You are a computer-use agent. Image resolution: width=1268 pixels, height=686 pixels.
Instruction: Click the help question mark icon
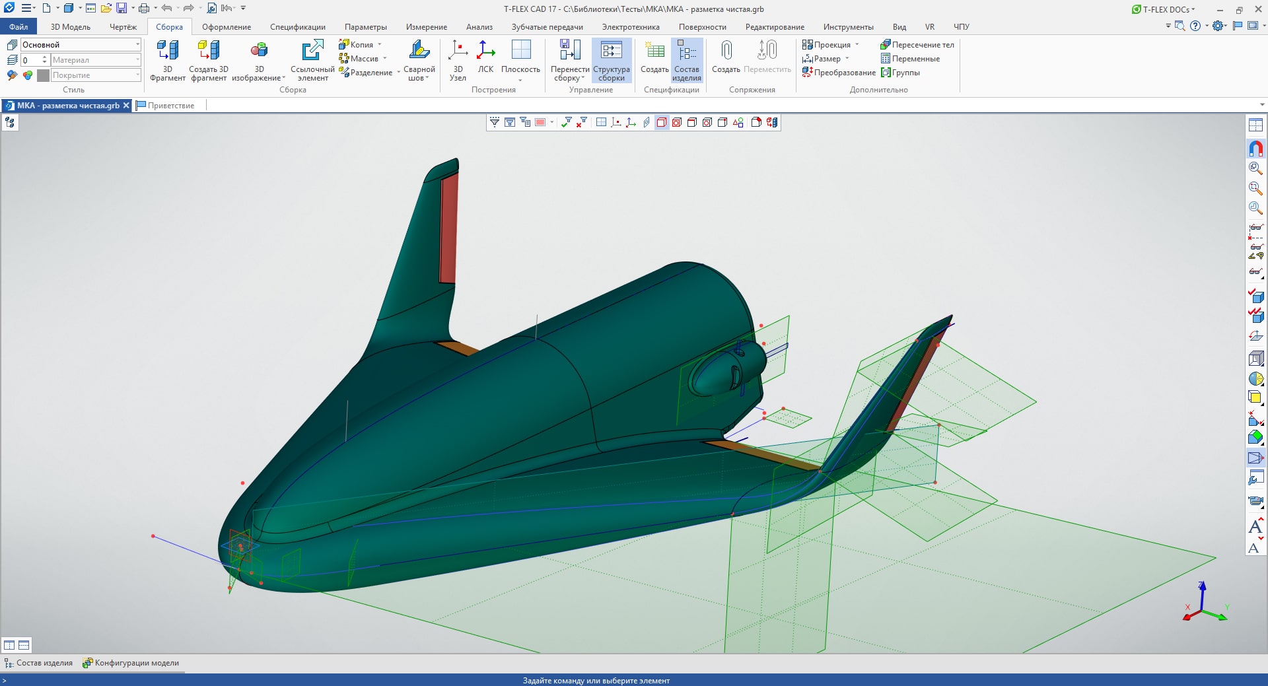(x=1195, y=26)
